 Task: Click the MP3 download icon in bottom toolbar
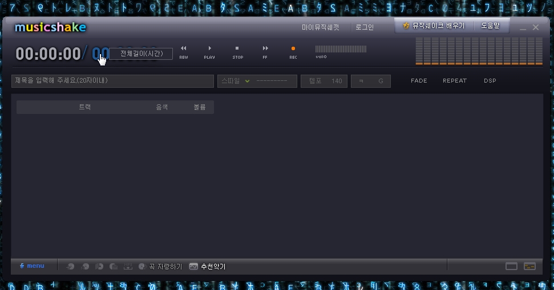point(128,267)
